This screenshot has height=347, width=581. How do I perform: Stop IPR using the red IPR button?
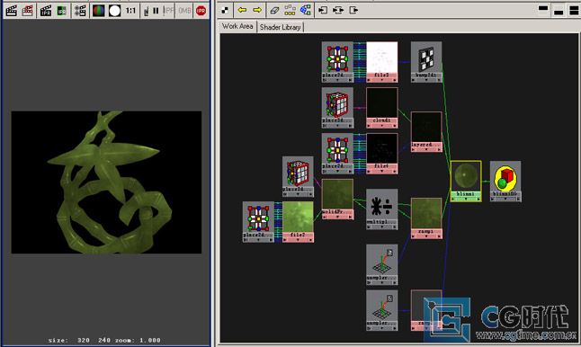(x=201, y=11)
